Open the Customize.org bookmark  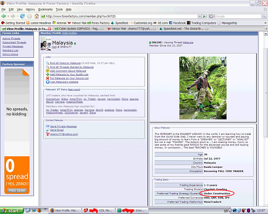click(x=141, y=23)
